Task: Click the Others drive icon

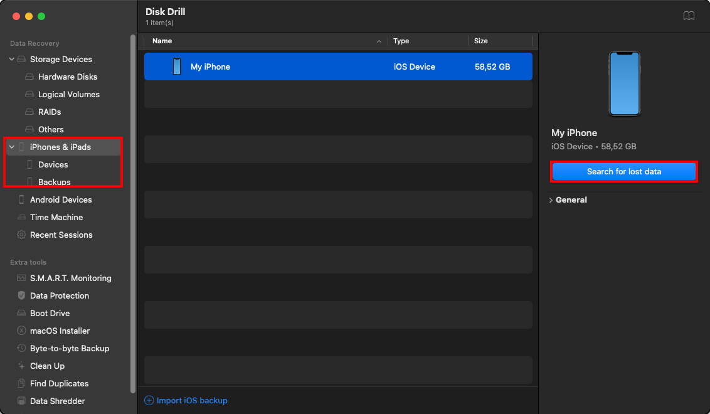Action: point(29,130)
